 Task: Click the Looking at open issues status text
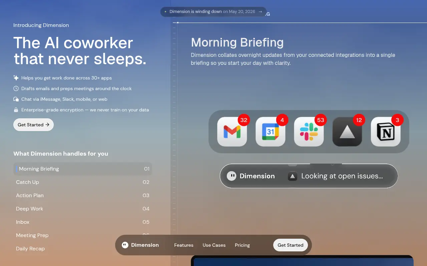click(342, 176)
